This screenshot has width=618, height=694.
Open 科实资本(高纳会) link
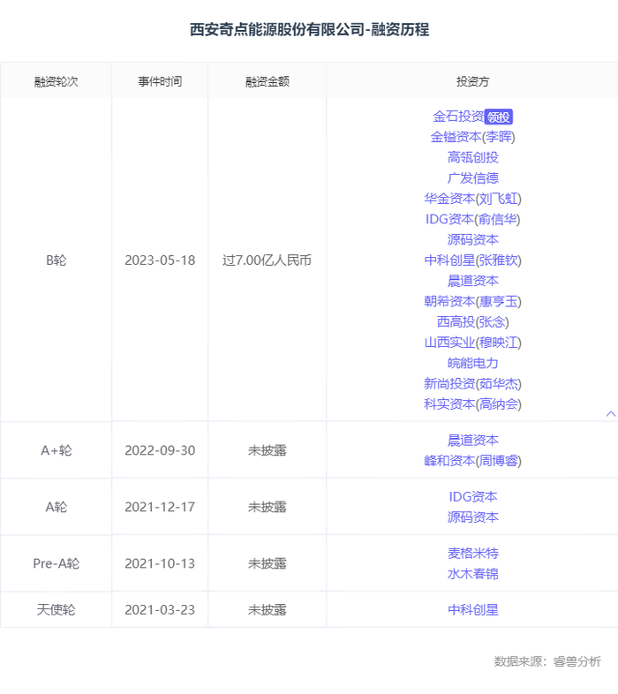[473, 404]
